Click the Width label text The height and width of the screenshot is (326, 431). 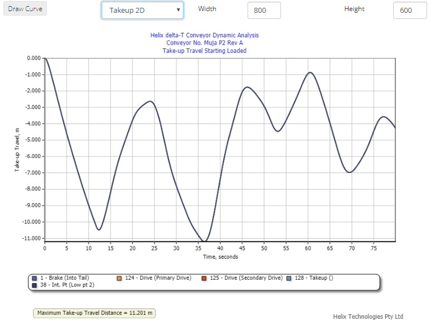tap(207, 9)
